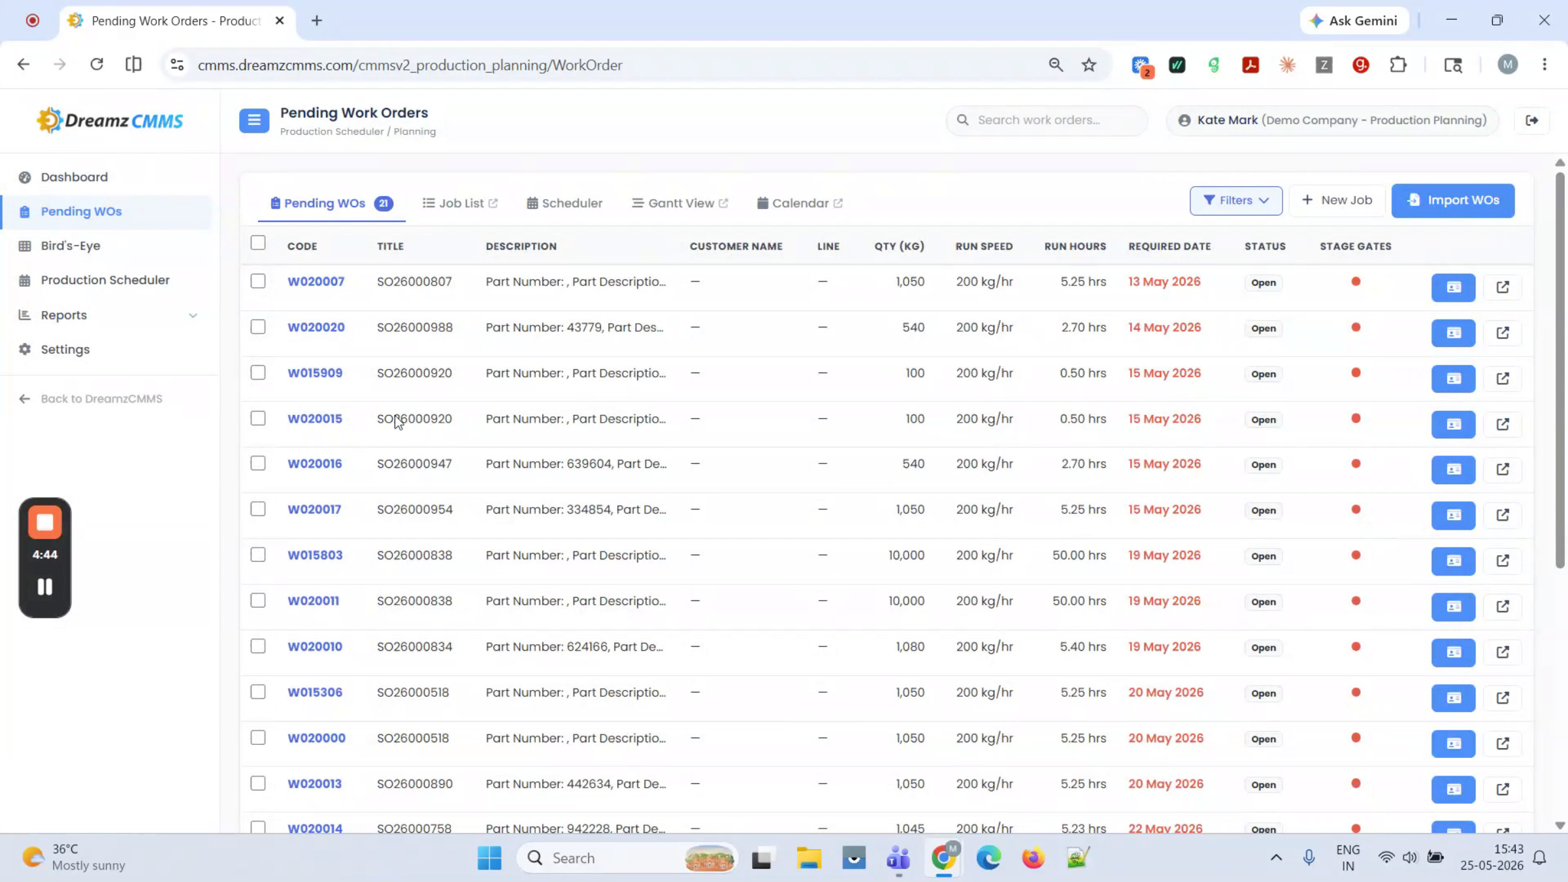Reload the page
1568x882 pixels.
(97, 64)
